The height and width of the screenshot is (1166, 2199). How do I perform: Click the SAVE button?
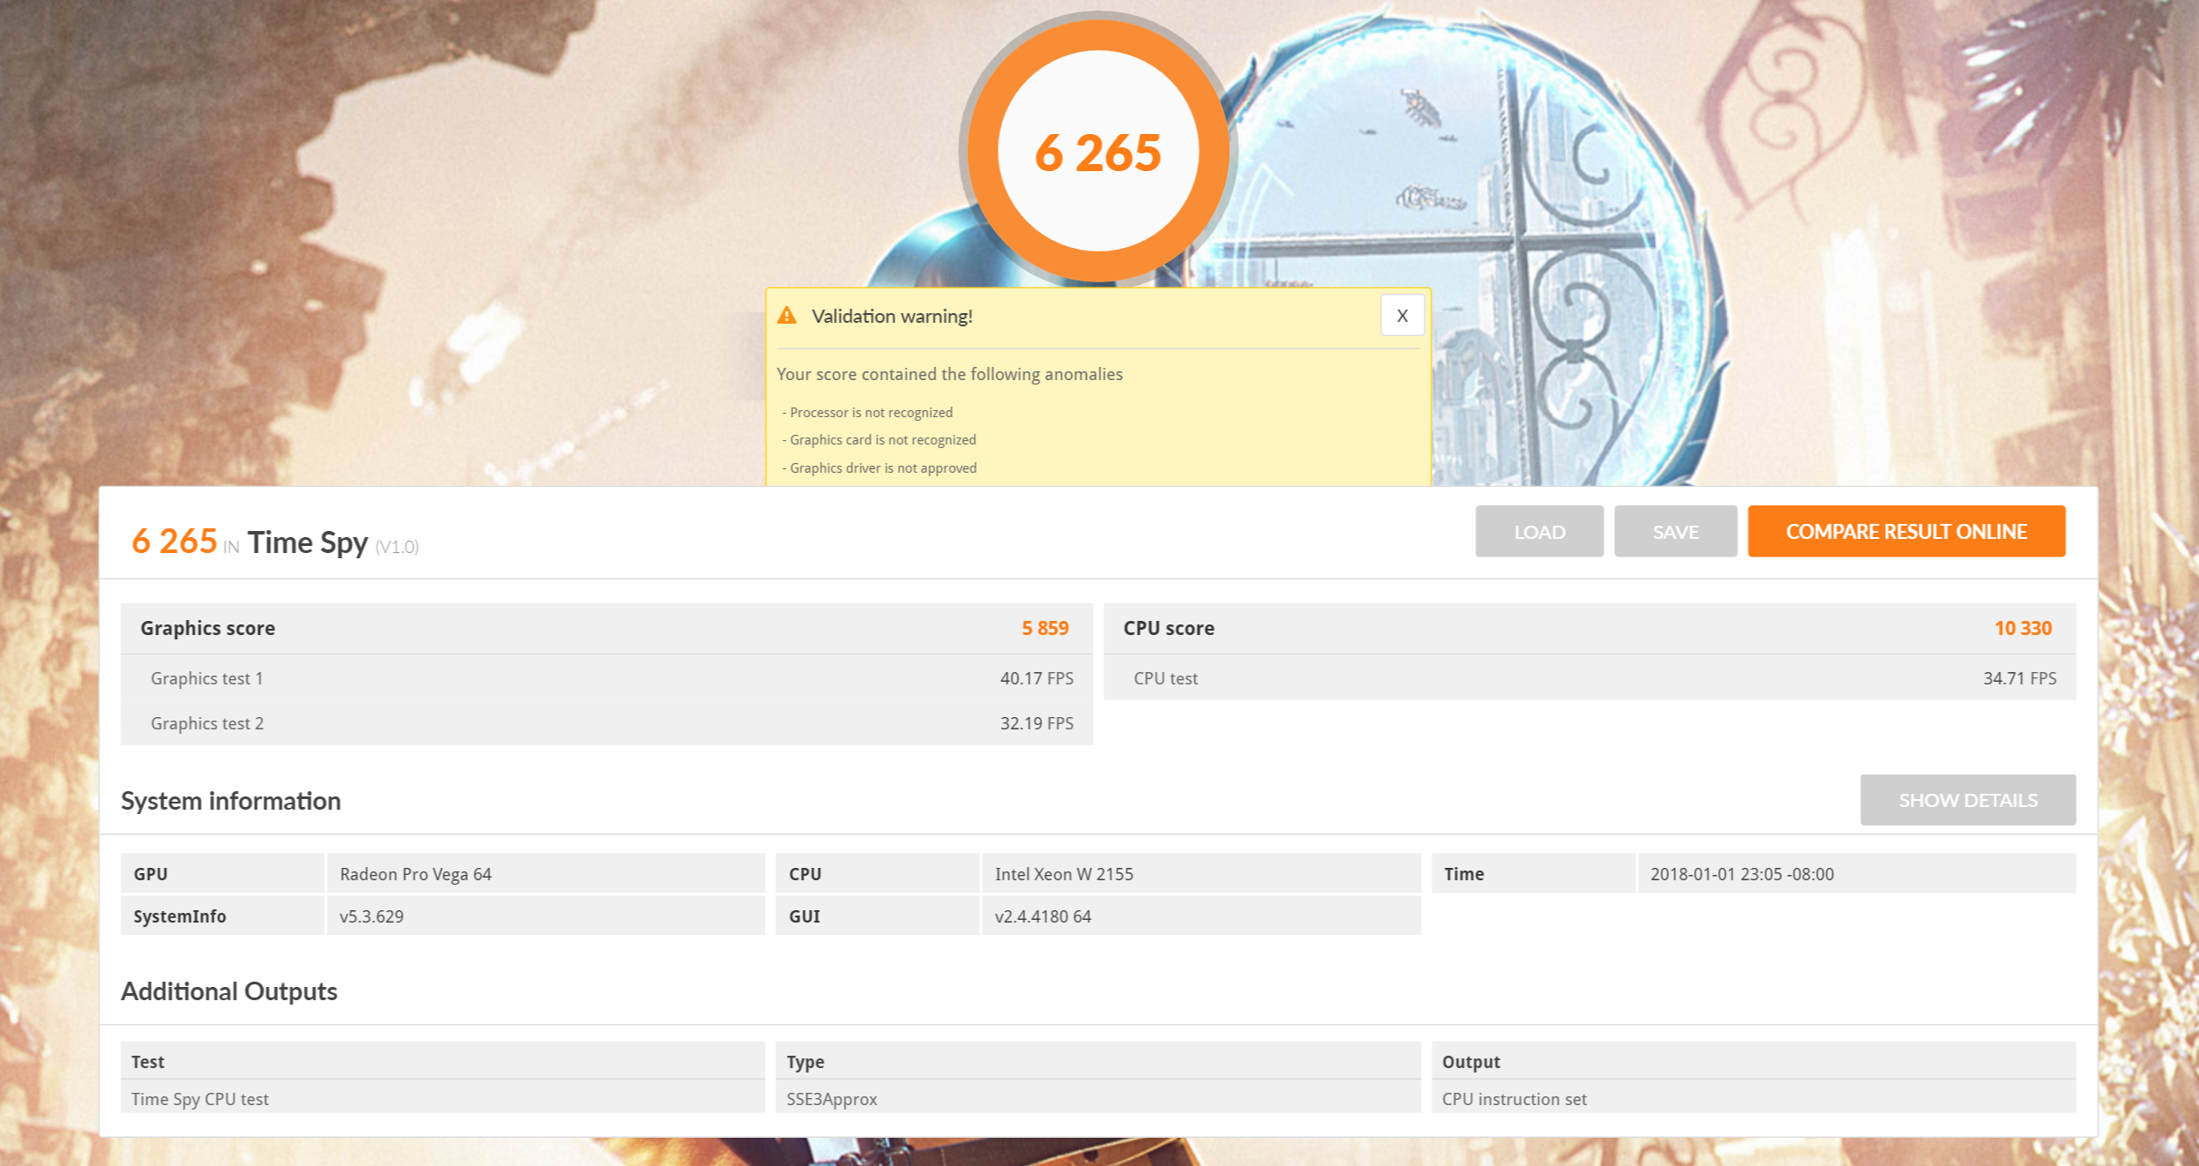1675,531
